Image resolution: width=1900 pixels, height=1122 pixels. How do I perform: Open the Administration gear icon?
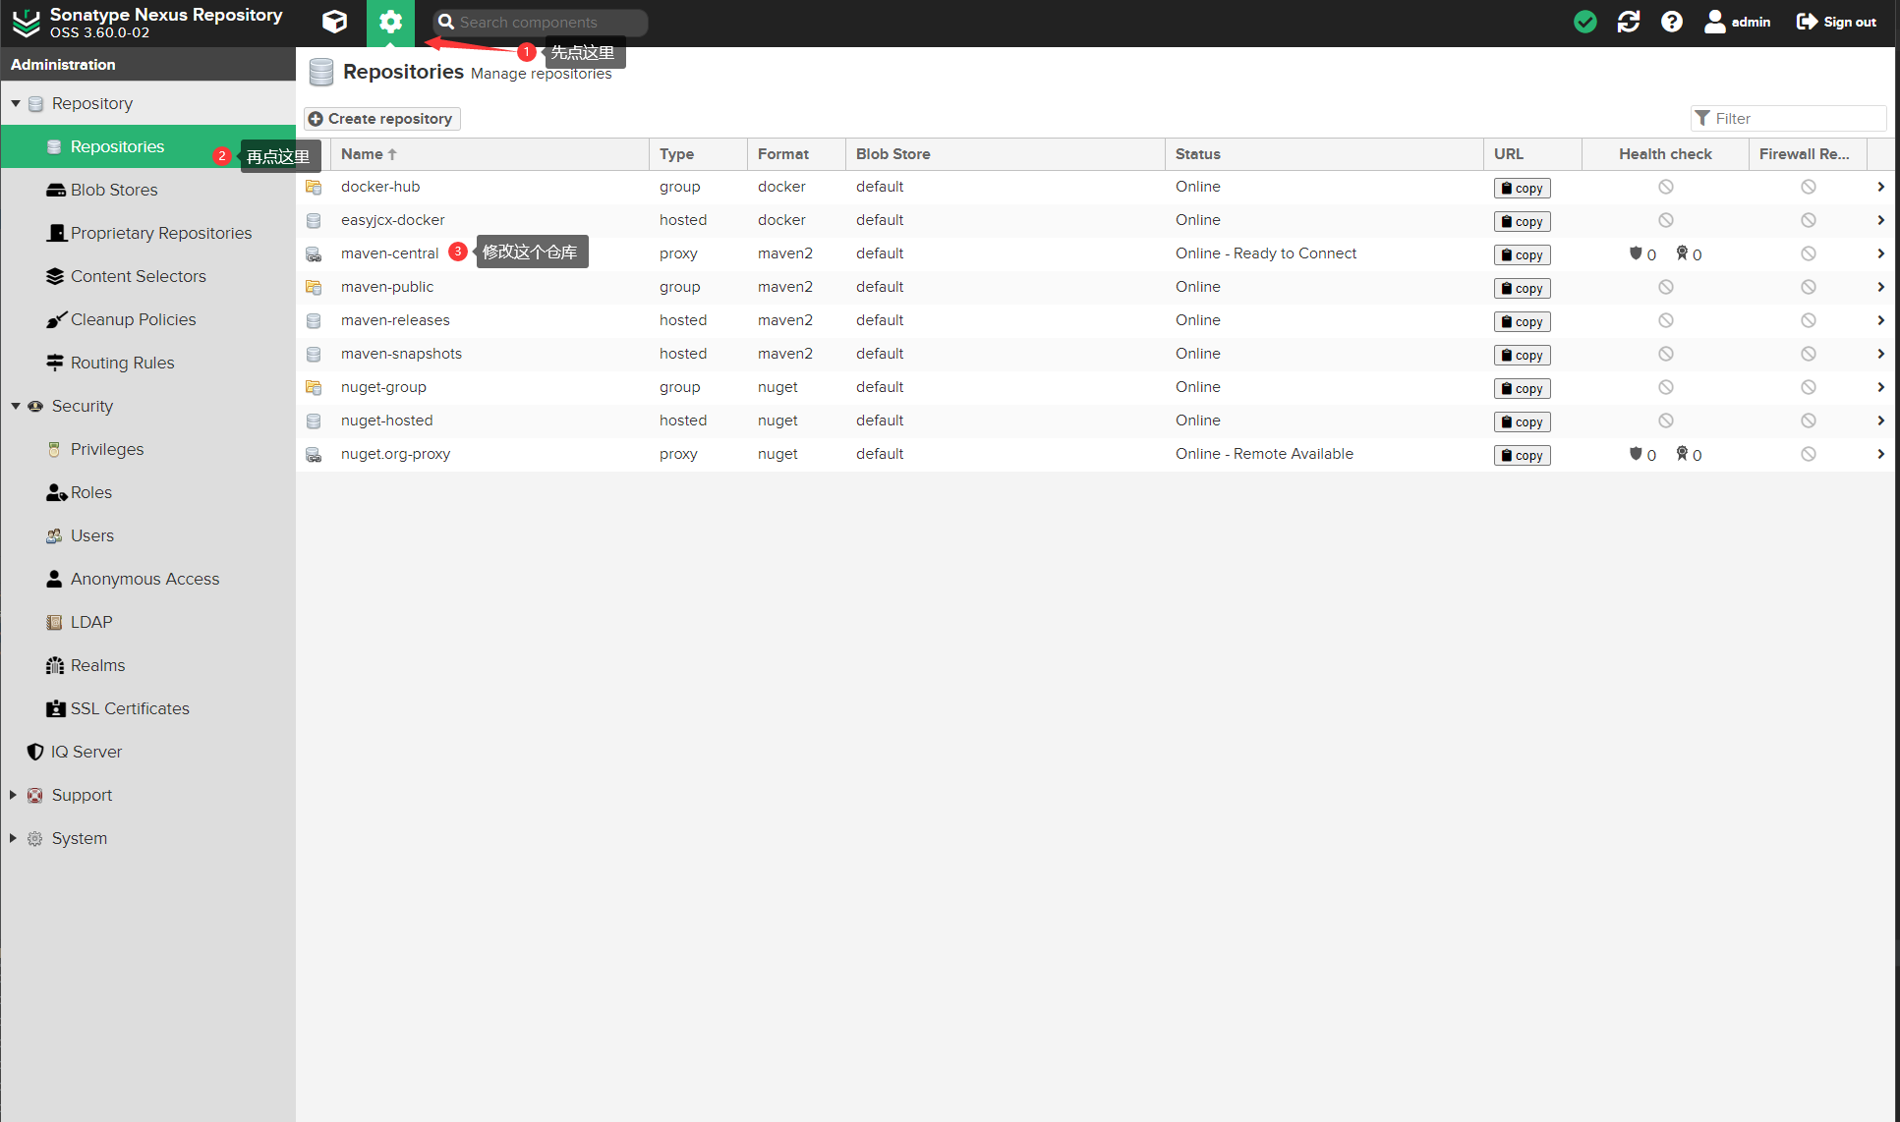(x=390, y=22)
